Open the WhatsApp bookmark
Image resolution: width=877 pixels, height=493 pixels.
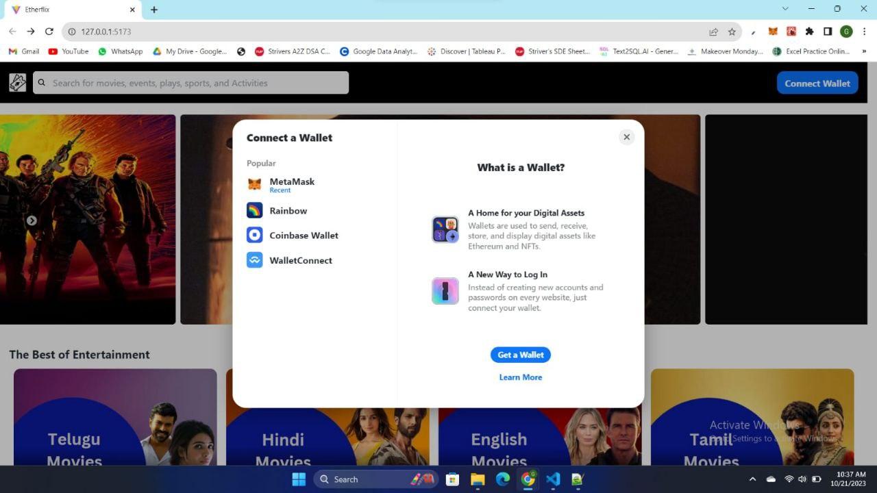(x=121, y=51)
